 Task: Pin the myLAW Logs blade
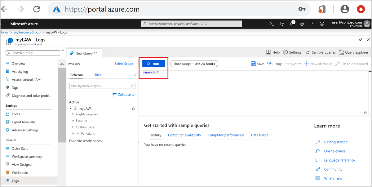click(361, 40)
